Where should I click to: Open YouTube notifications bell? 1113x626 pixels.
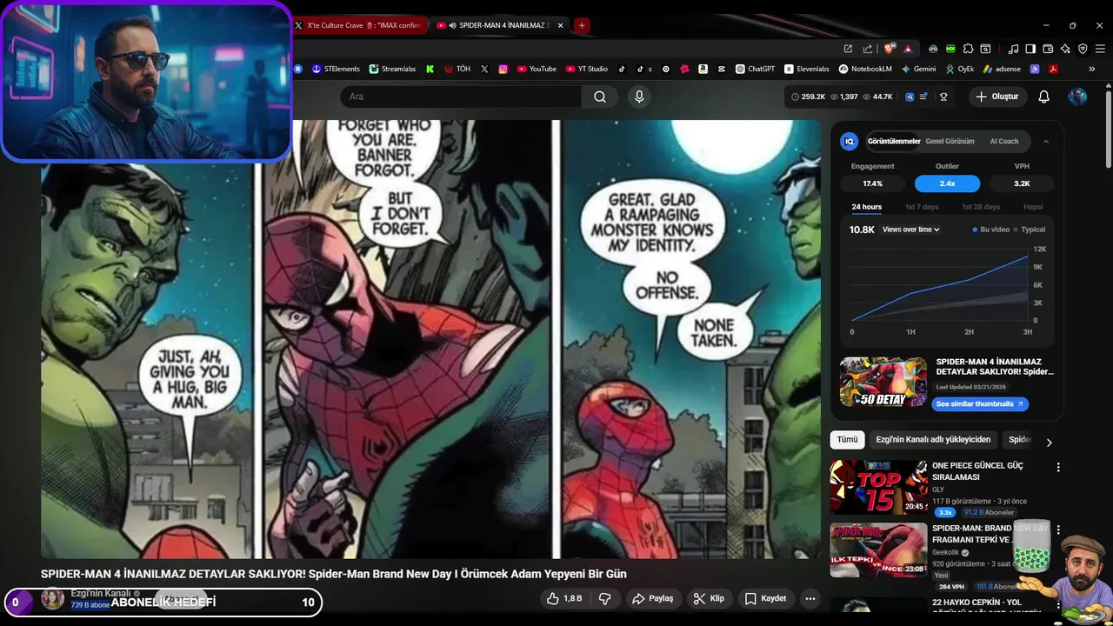(1044, 97)
